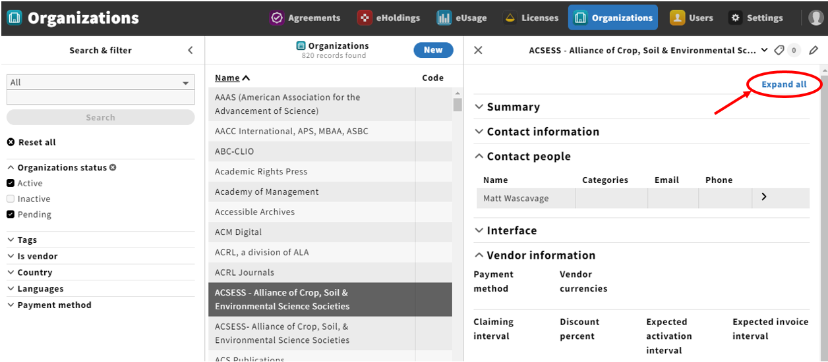Toggle the Pending status checkbox
The width and height of the screenshot is (828, 362).
click(11, 215)
